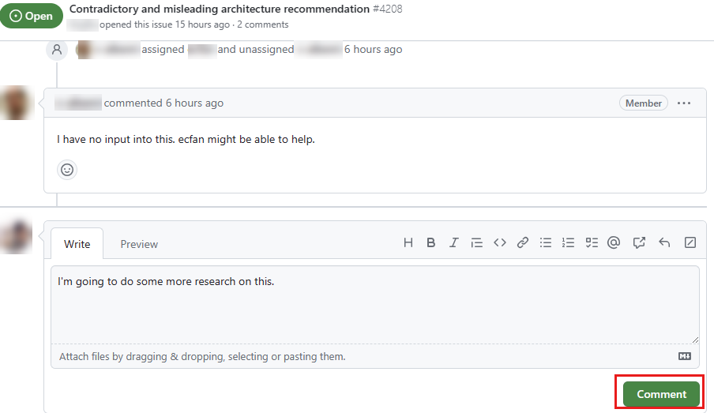Open the three-dots menu on the Member comment
Screen dimensions: 714x413
(x=684, y=103)
